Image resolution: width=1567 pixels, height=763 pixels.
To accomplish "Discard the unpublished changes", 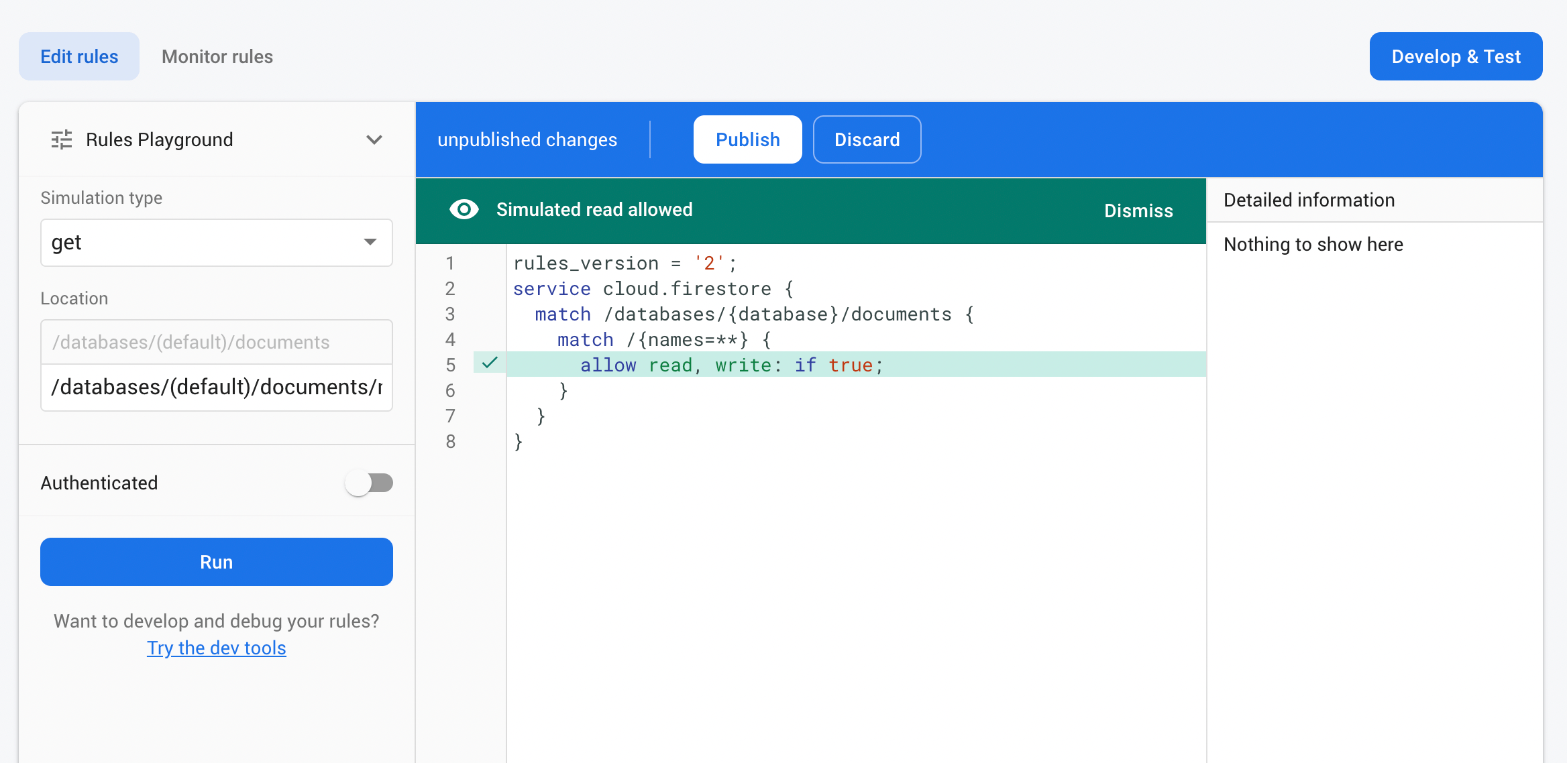I will pyautogui.click(x=867, y=139).
